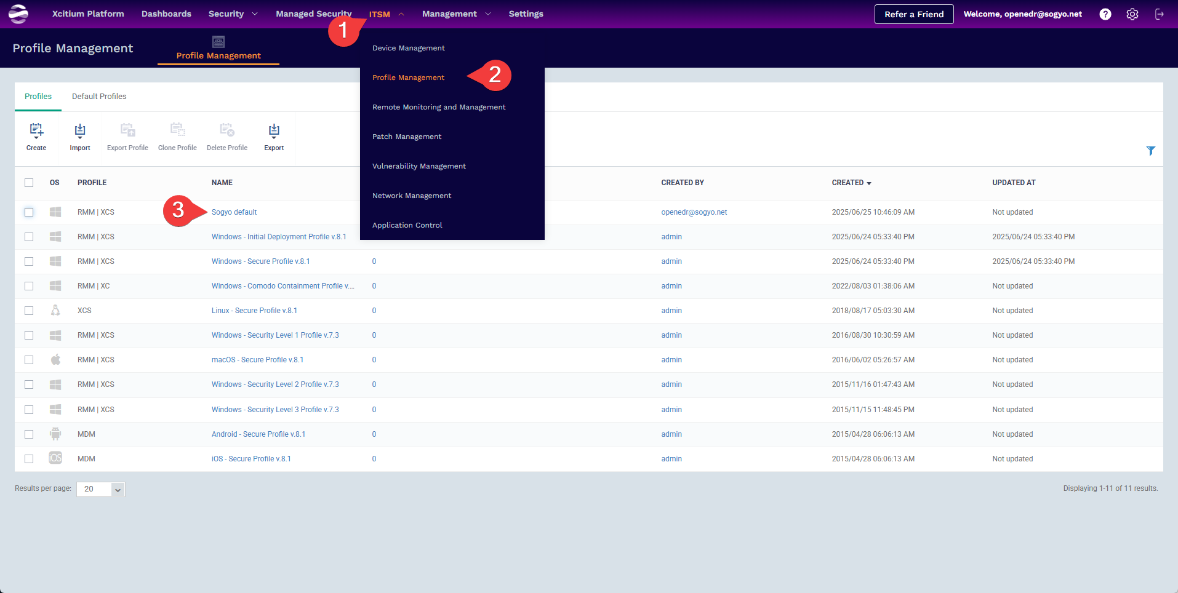Open the Settings menu item
1178x593 pixels.
tap(526, 14)
